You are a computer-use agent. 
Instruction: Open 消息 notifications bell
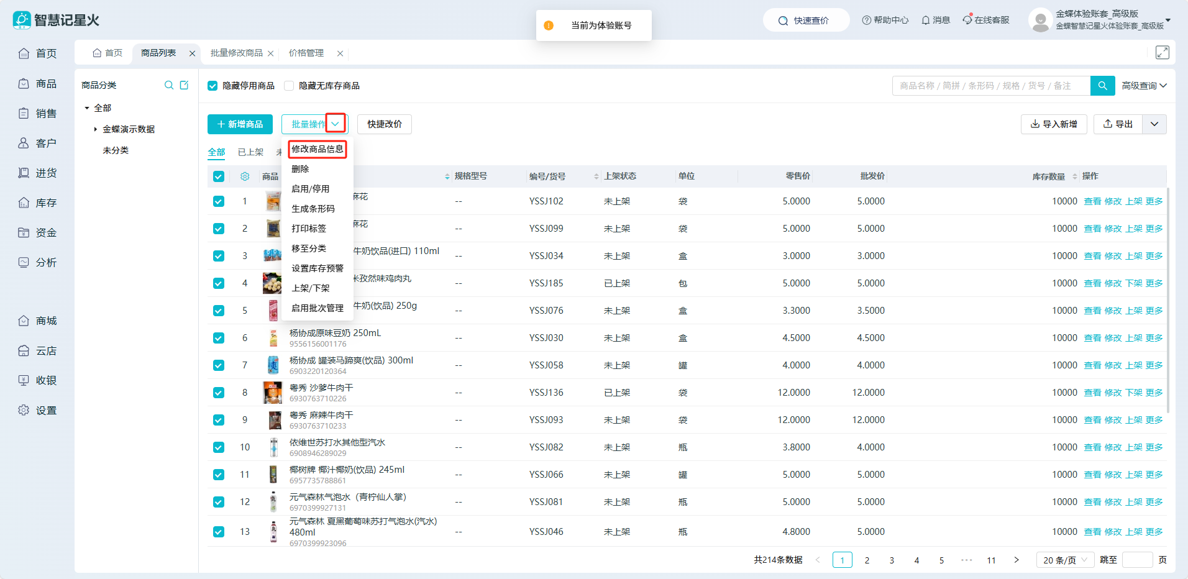tap(936, 20)
